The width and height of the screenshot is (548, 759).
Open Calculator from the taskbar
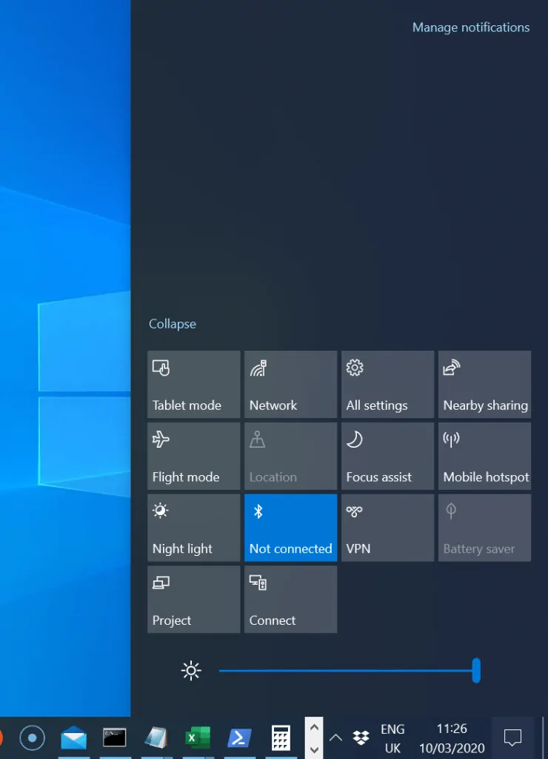coord(281,738)
